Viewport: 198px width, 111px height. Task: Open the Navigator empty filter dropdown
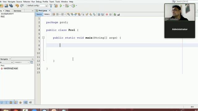pos(22,62)
